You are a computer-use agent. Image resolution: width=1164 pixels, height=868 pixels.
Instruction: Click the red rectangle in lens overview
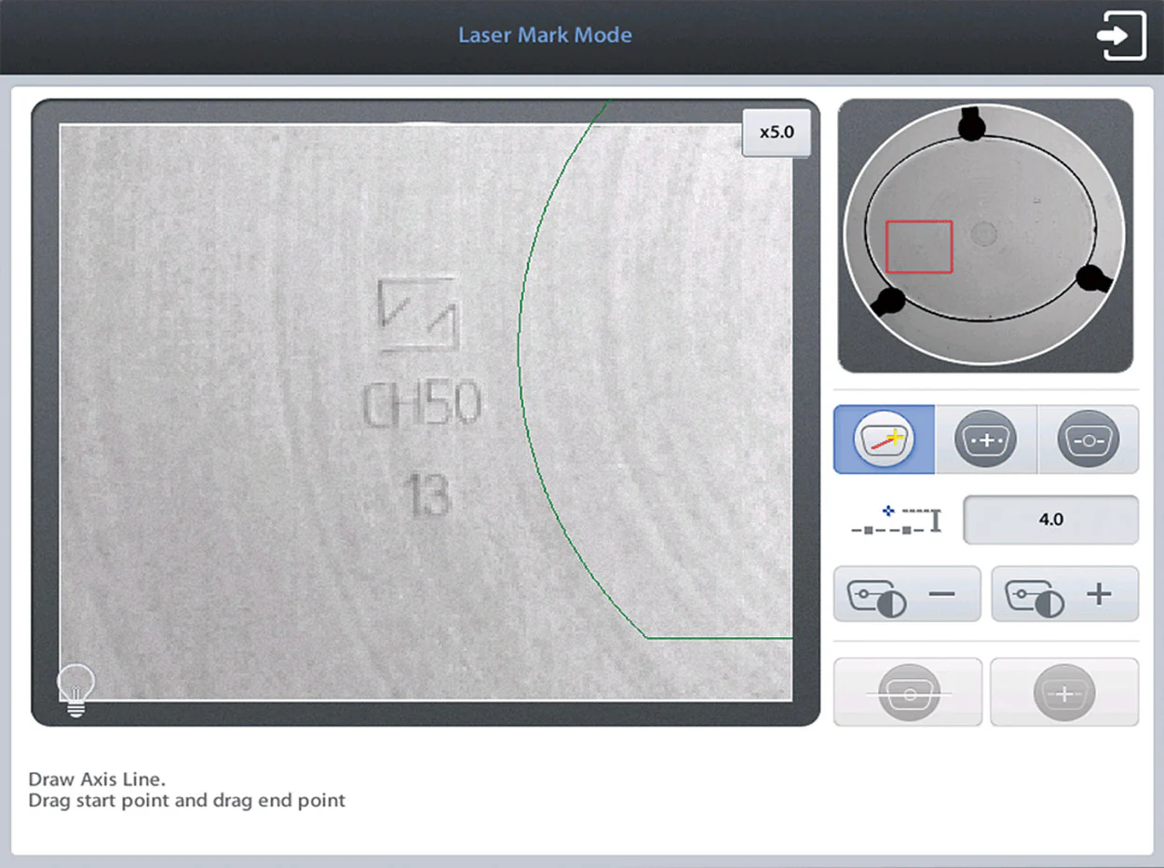[919, 247]
